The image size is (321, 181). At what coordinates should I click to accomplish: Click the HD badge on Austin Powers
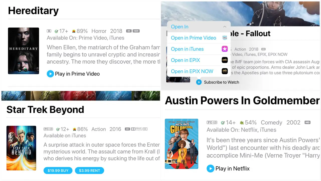tap(307, 122)
